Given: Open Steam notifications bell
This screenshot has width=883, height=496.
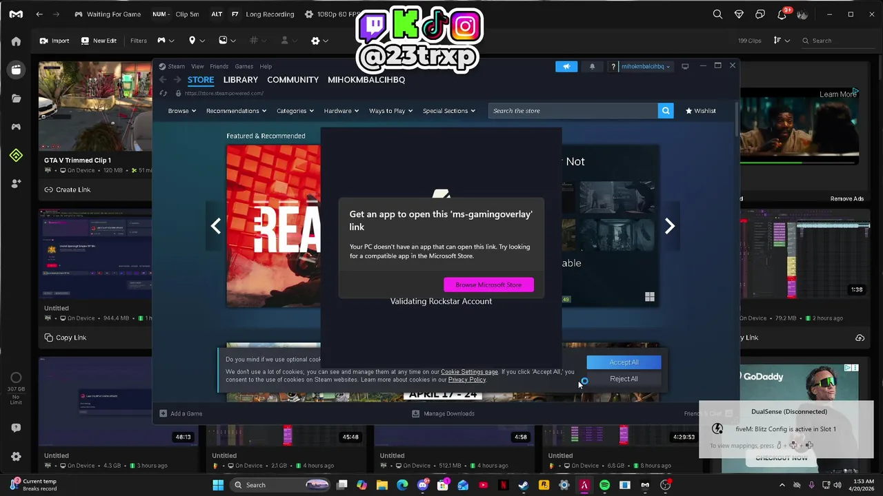Looking at the screenshot, I should pos(592,66).
